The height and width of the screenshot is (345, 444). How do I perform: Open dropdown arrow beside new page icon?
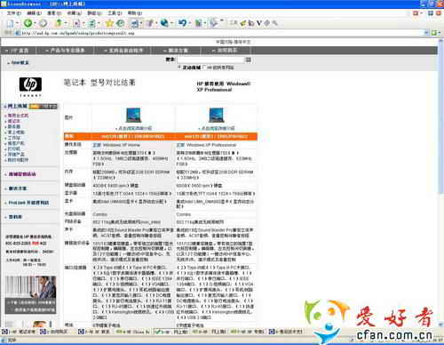17,23
